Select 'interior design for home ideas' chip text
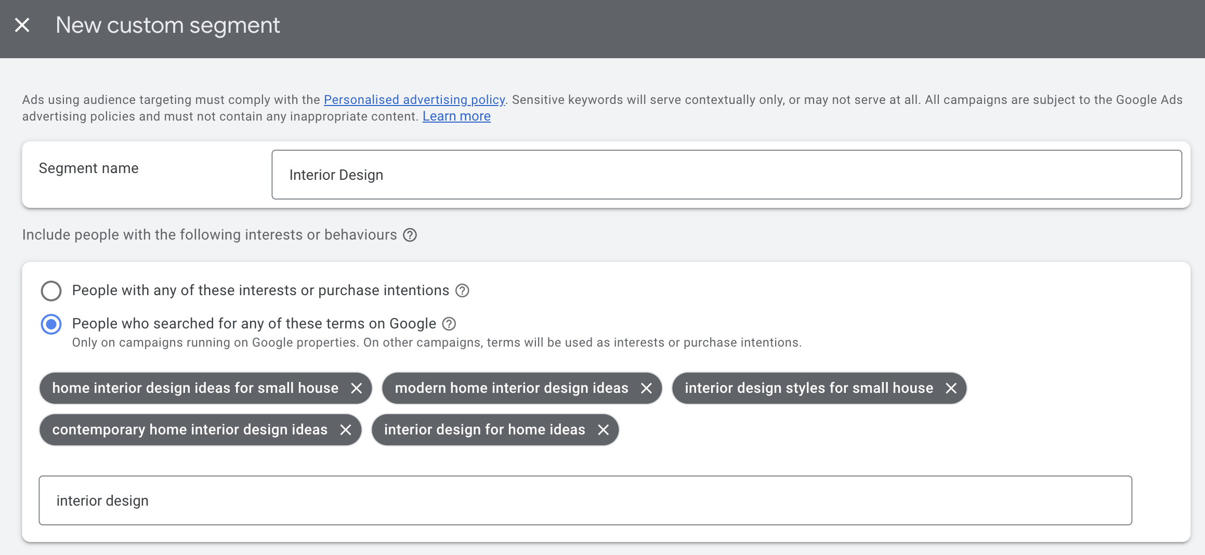Image resolution: width=1205 pixels, height=555 pixels. pyautogui.click(x=484, y=430)
